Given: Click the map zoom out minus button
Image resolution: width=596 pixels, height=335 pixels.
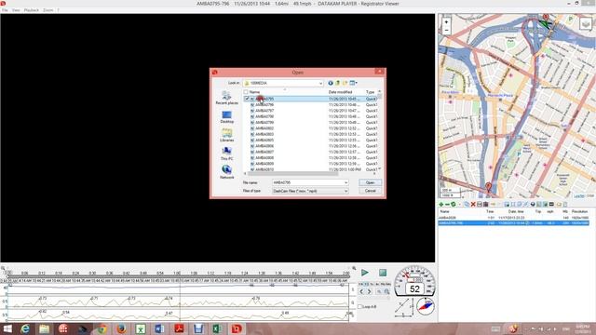Looking at the screenshot, I should tap(446, 31).
